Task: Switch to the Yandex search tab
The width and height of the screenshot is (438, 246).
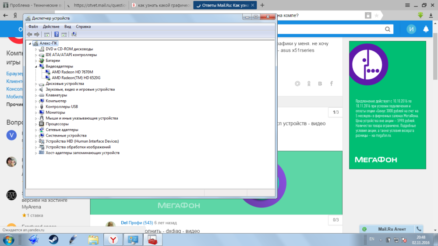Action: coord(161,5)
